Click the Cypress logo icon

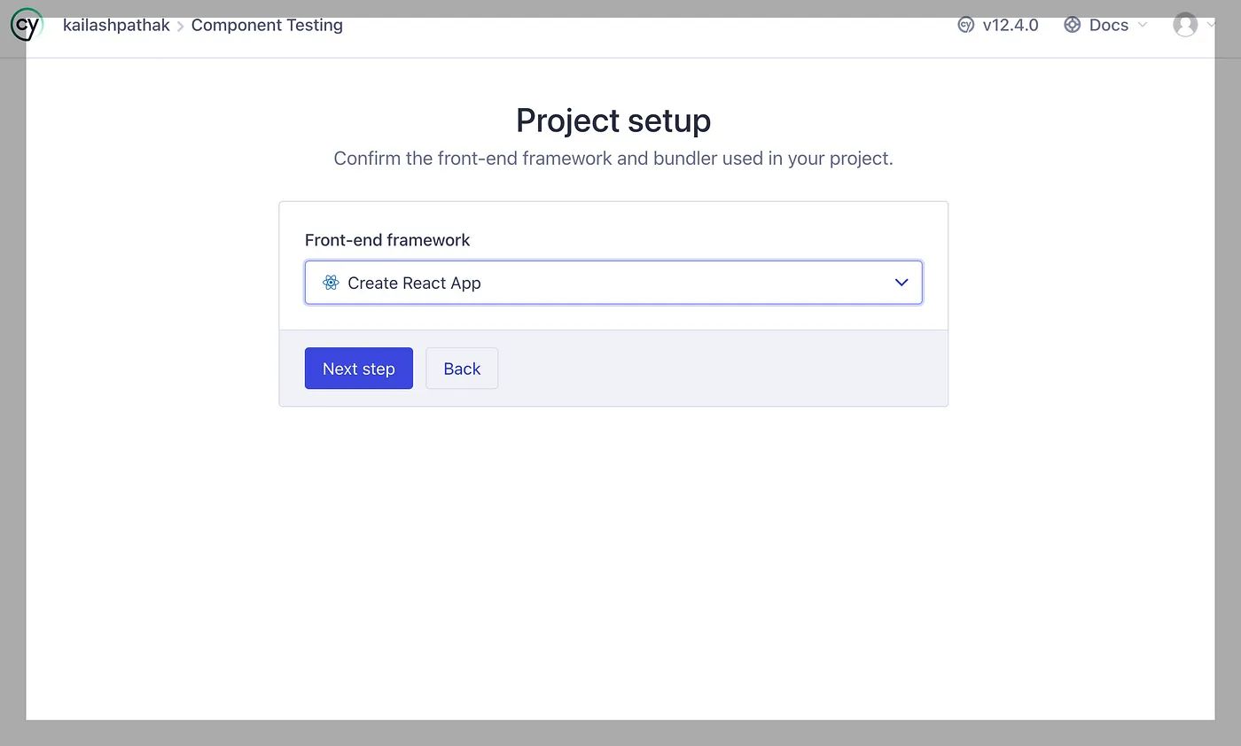[x=27, y=25]
